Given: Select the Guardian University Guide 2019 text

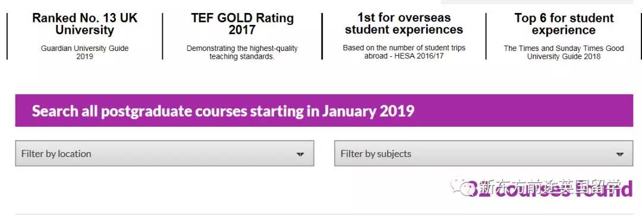Looking at the screenshot, I should point(85,52).
